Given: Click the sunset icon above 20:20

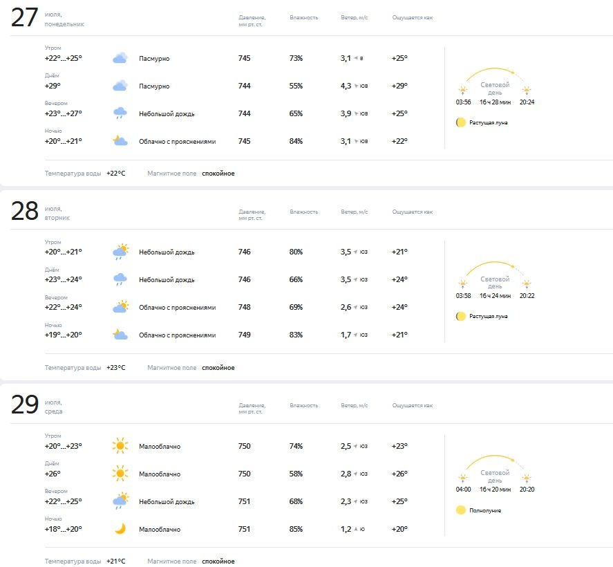Looking at the screenshot, I should point(527,478).
